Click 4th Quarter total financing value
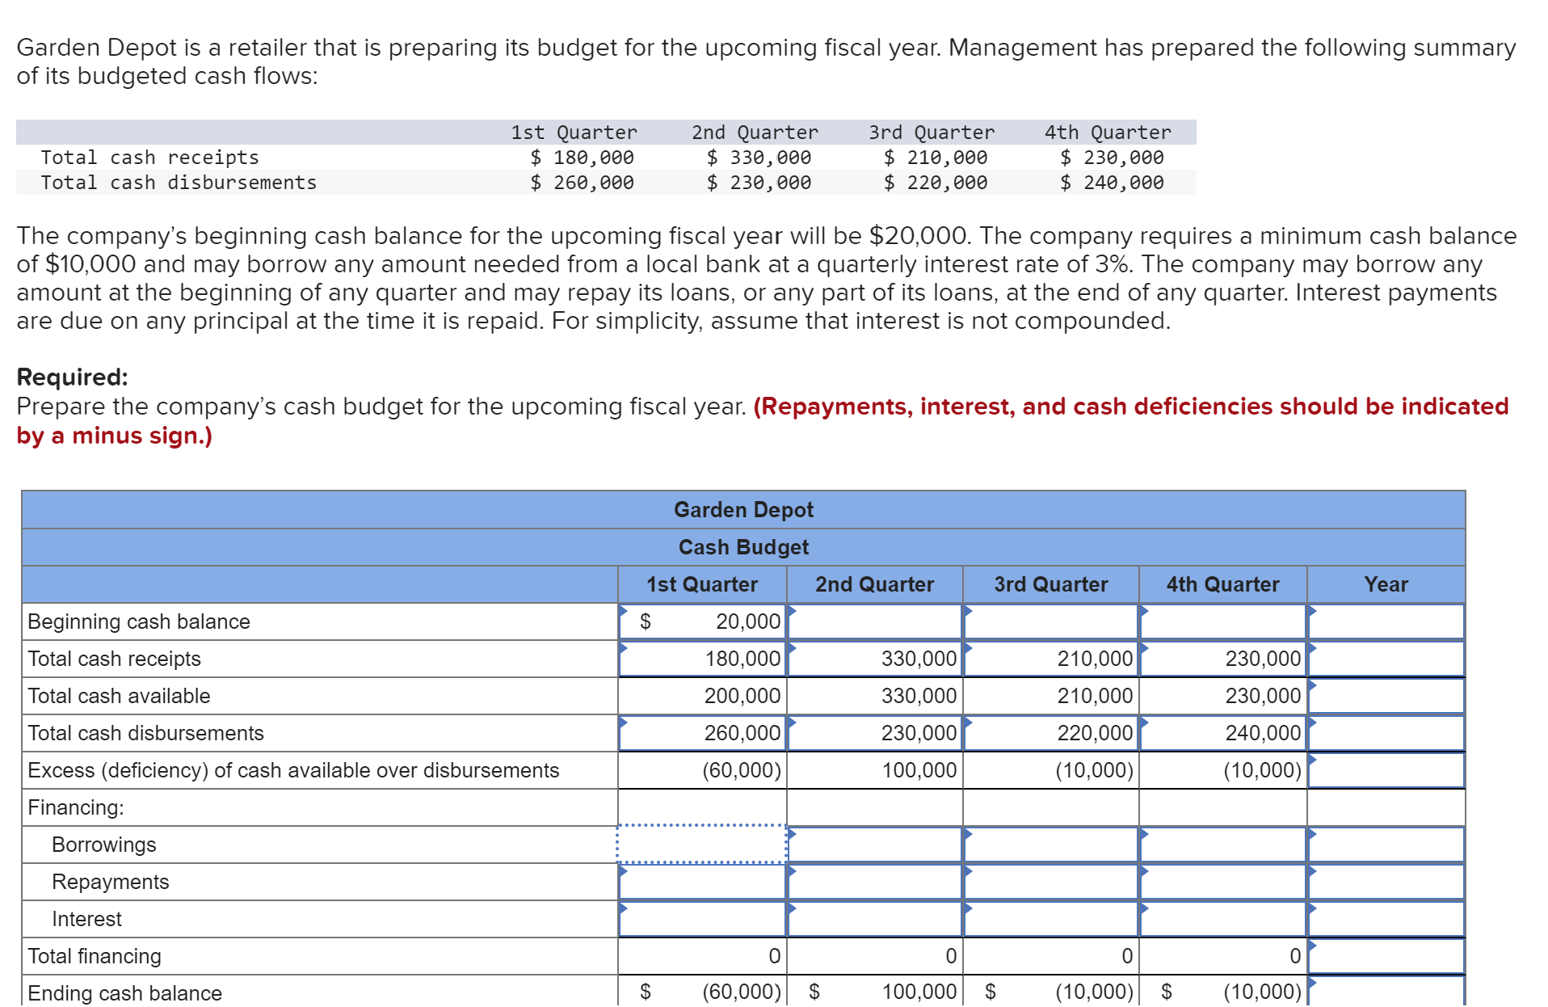 [x=1295, y=956]
